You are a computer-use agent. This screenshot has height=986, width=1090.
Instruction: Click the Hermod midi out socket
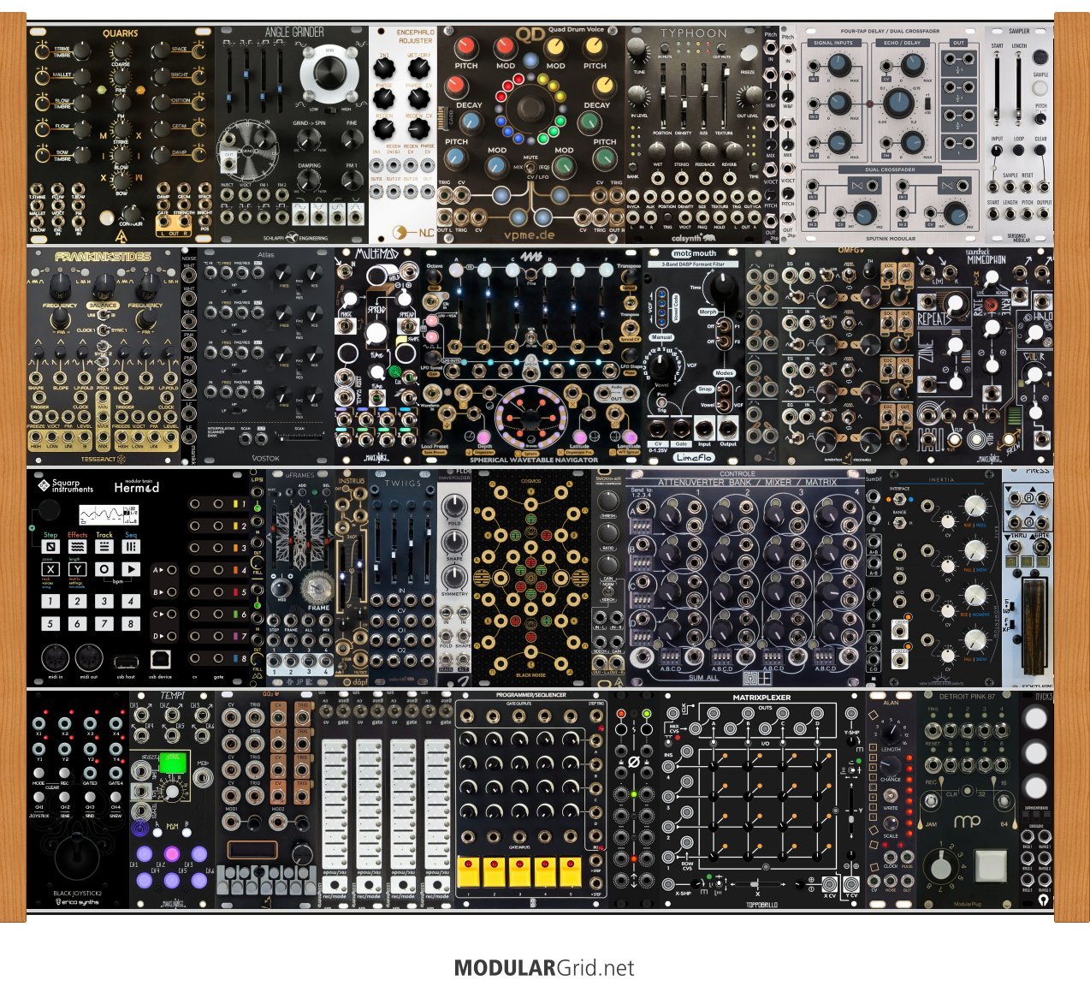[89, 657]
